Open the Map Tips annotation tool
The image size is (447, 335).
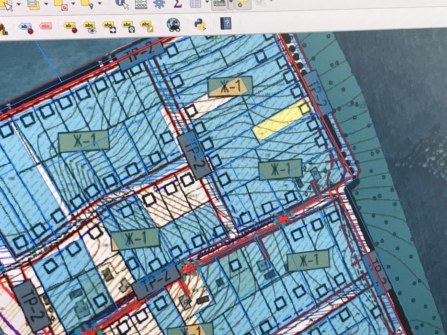click(x=243, y=4)
